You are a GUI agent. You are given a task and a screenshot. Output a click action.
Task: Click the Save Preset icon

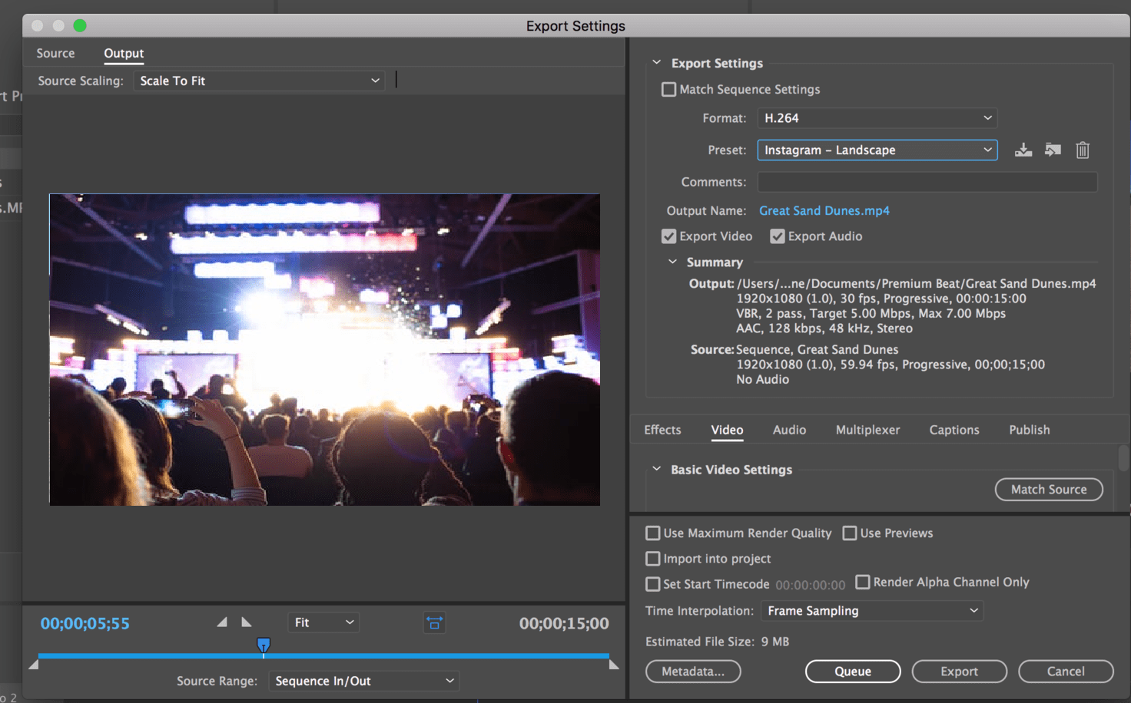pos(1023,150)
